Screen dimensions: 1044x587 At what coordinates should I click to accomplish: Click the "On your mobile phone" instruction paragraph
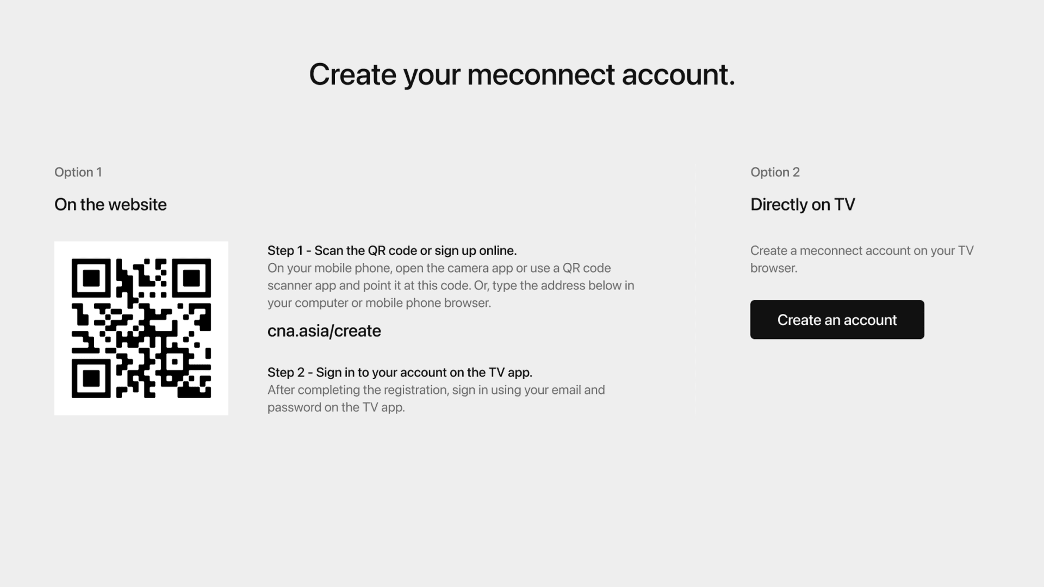[450, 286]
